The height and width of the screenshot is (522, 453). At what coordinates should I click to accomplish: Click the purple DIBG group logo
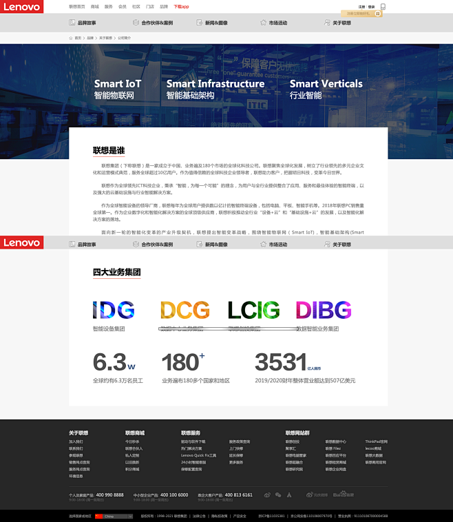tap(324, 310)
